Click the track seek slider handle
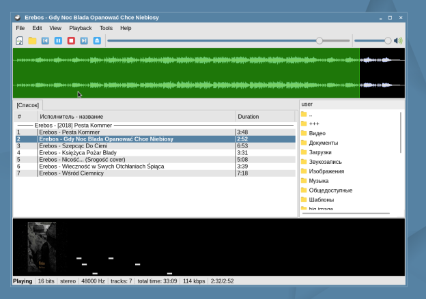Viewport: 426px width, 299px height. tap(319, 41)
